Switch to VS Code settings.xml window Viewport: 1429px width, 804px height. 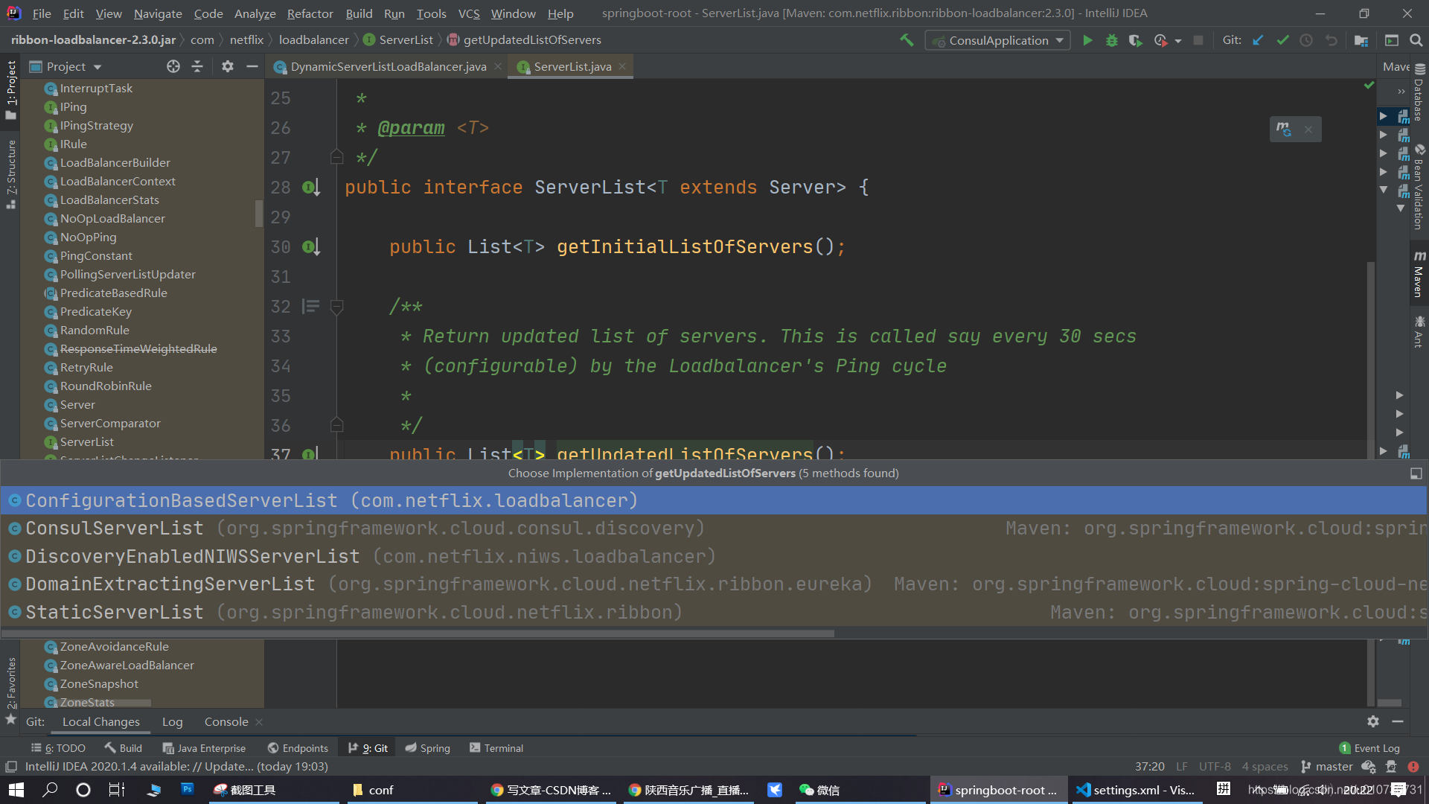coord(1136,790)
